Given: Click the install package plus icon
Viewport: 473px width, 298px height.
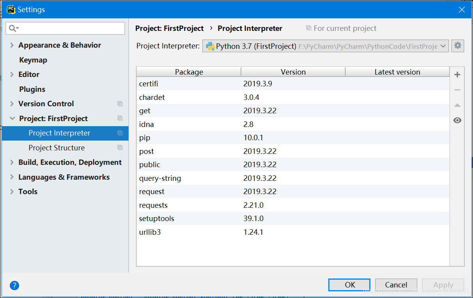Looking at the screenshot, I should click(457, 75).
